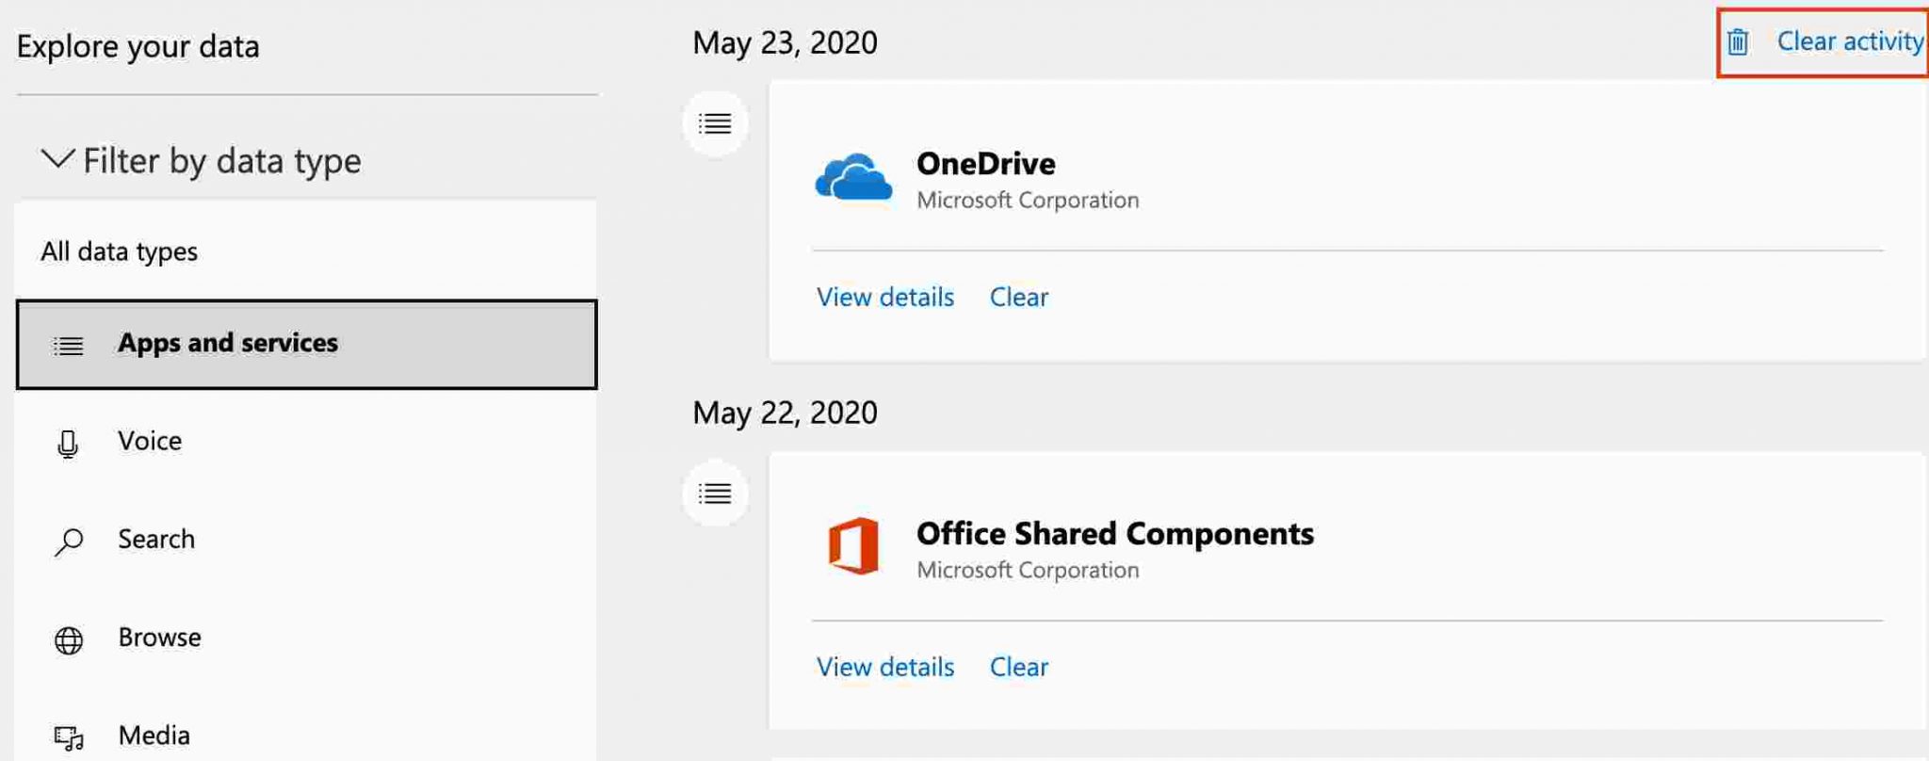Click the activity list badge on OneDrive entry
1929x761 pixels.
(x=715, y=122)
